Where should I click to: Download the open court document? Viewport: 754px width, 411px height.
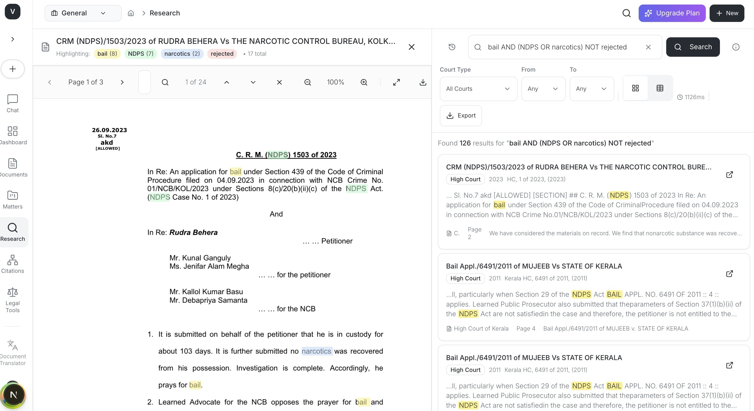(422, 82)
